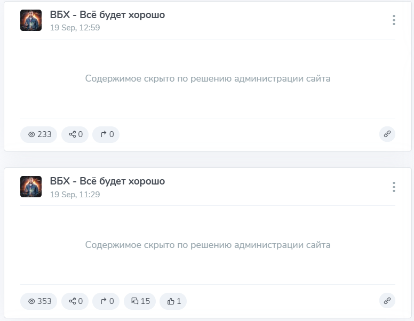Open the options menu on the 12:59 post
The width and height of the screenshot is (414, 321).
click(394, 20)
